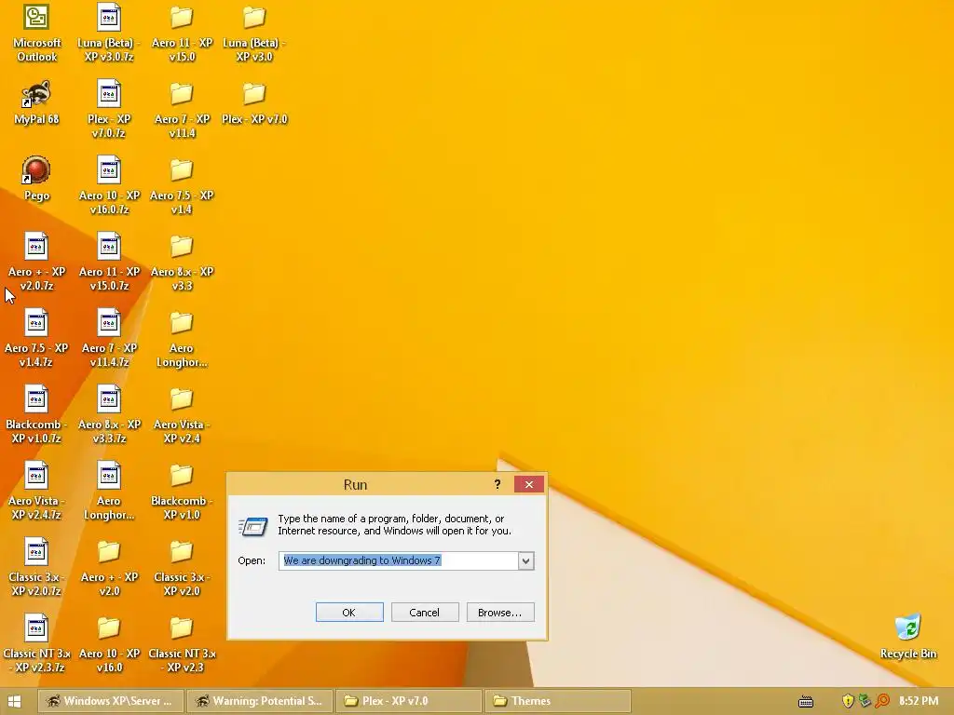Click Browse... in the Run dialog
Image resolution: width=954 pixels, height=715 pixels.
click(x=500, y=613)
